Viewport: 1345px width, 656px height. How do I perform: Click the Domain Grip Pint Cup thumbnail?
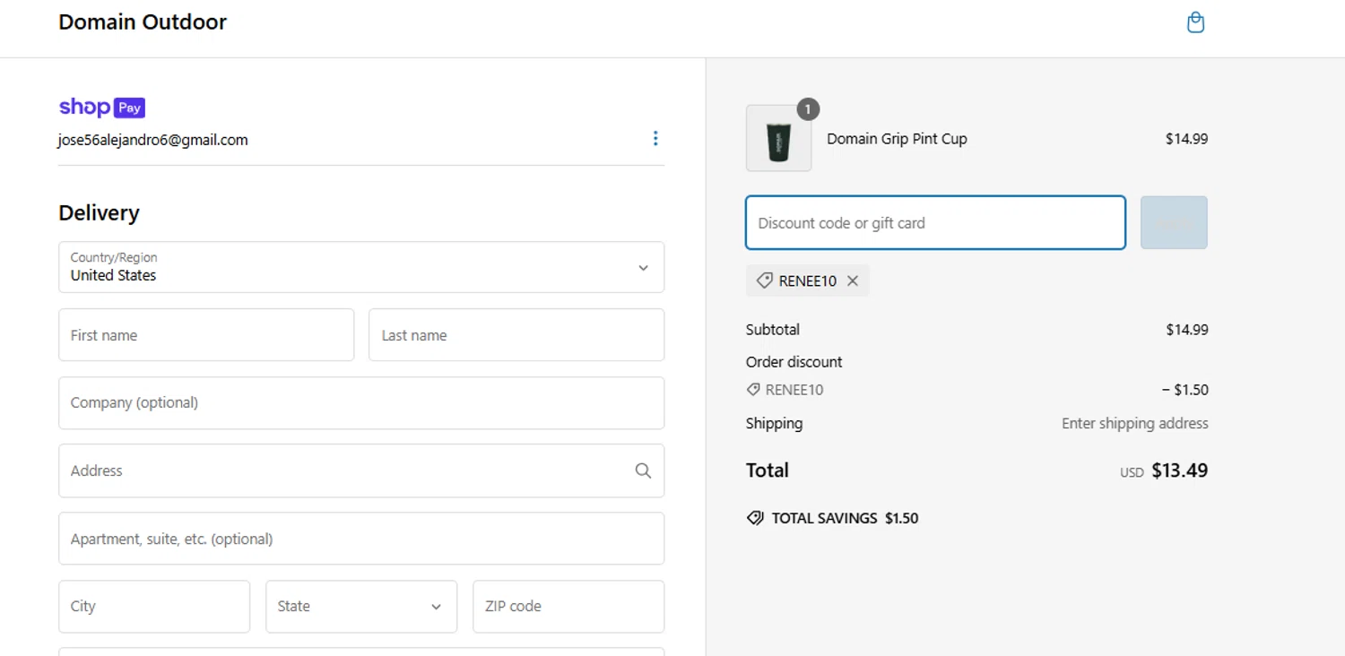click(x=778, y=138)
